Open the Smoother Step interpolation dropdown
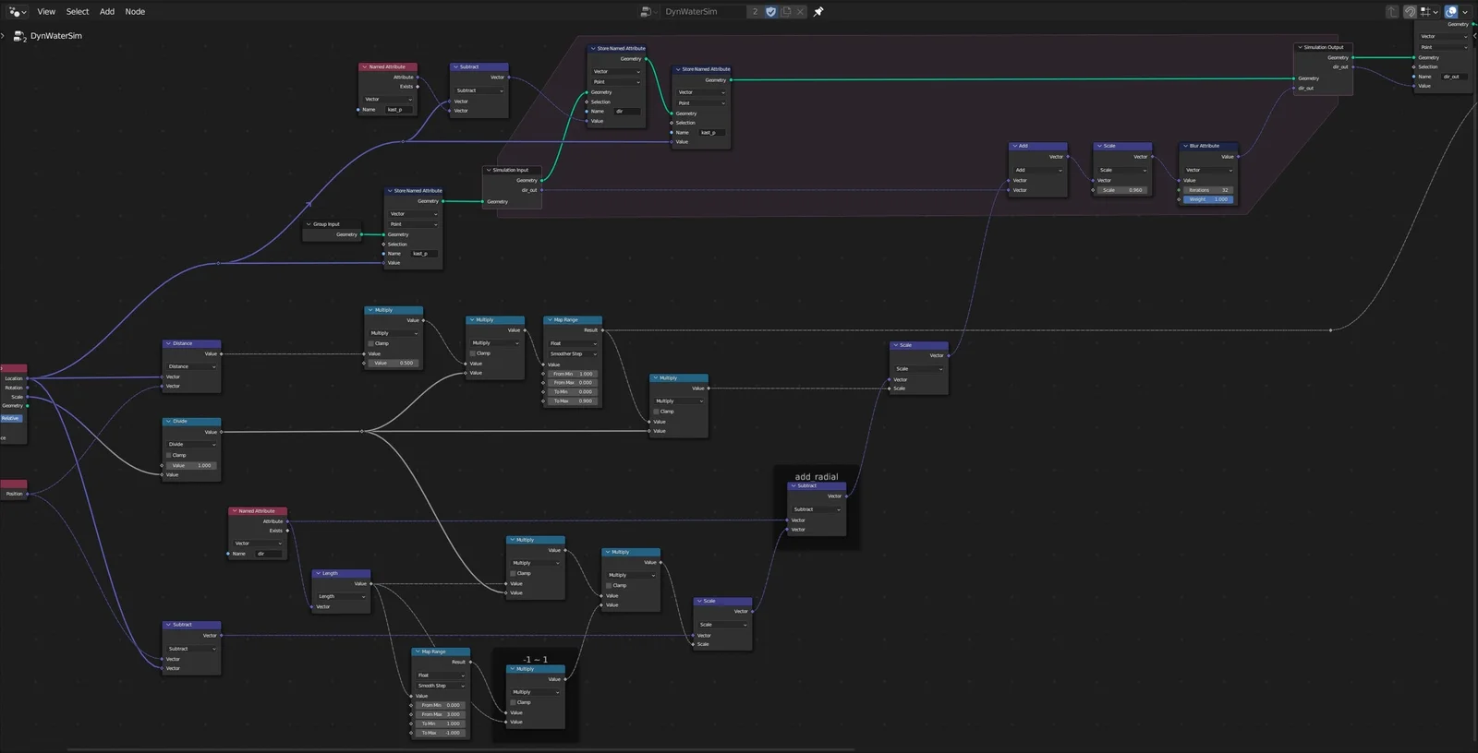 573,354
